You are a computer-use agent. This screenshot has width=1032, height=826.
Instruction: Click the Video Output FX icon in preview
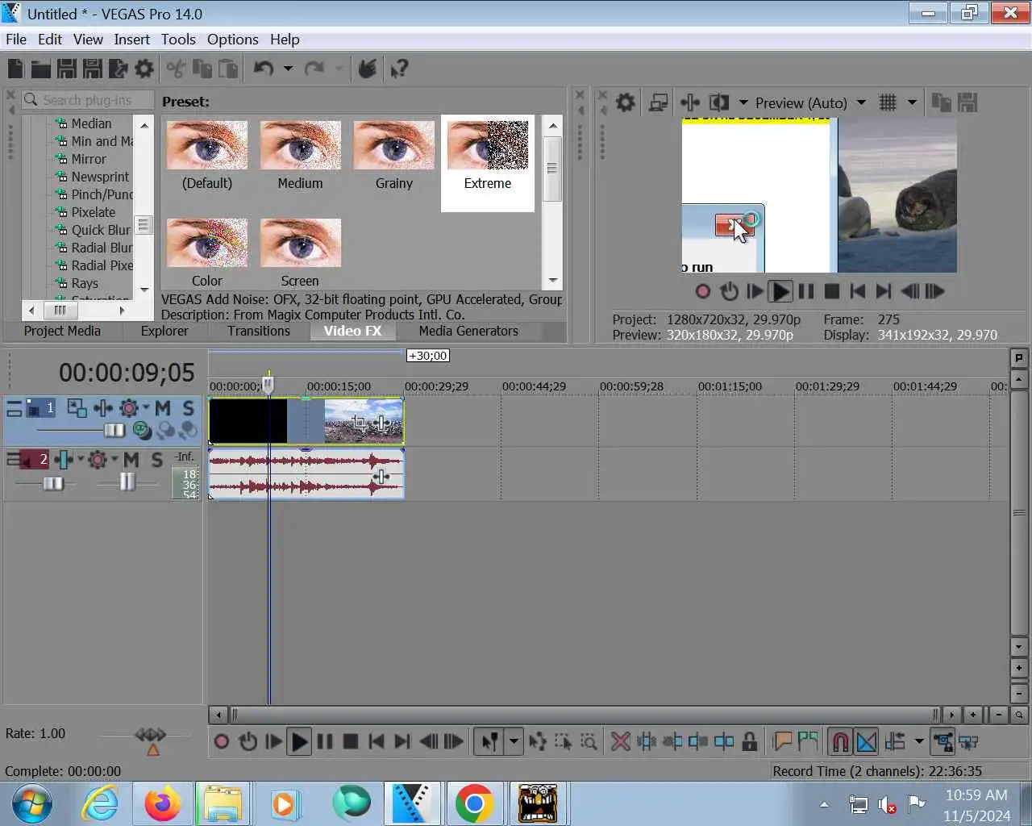(690, 102)
